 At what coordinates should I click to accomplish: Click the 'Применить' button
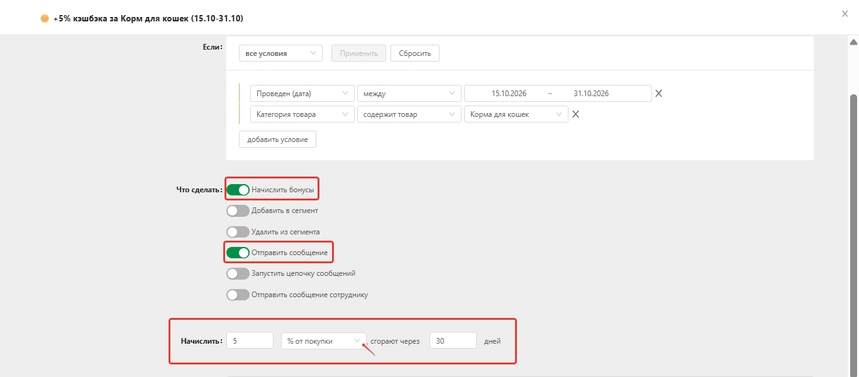(358, 53)
